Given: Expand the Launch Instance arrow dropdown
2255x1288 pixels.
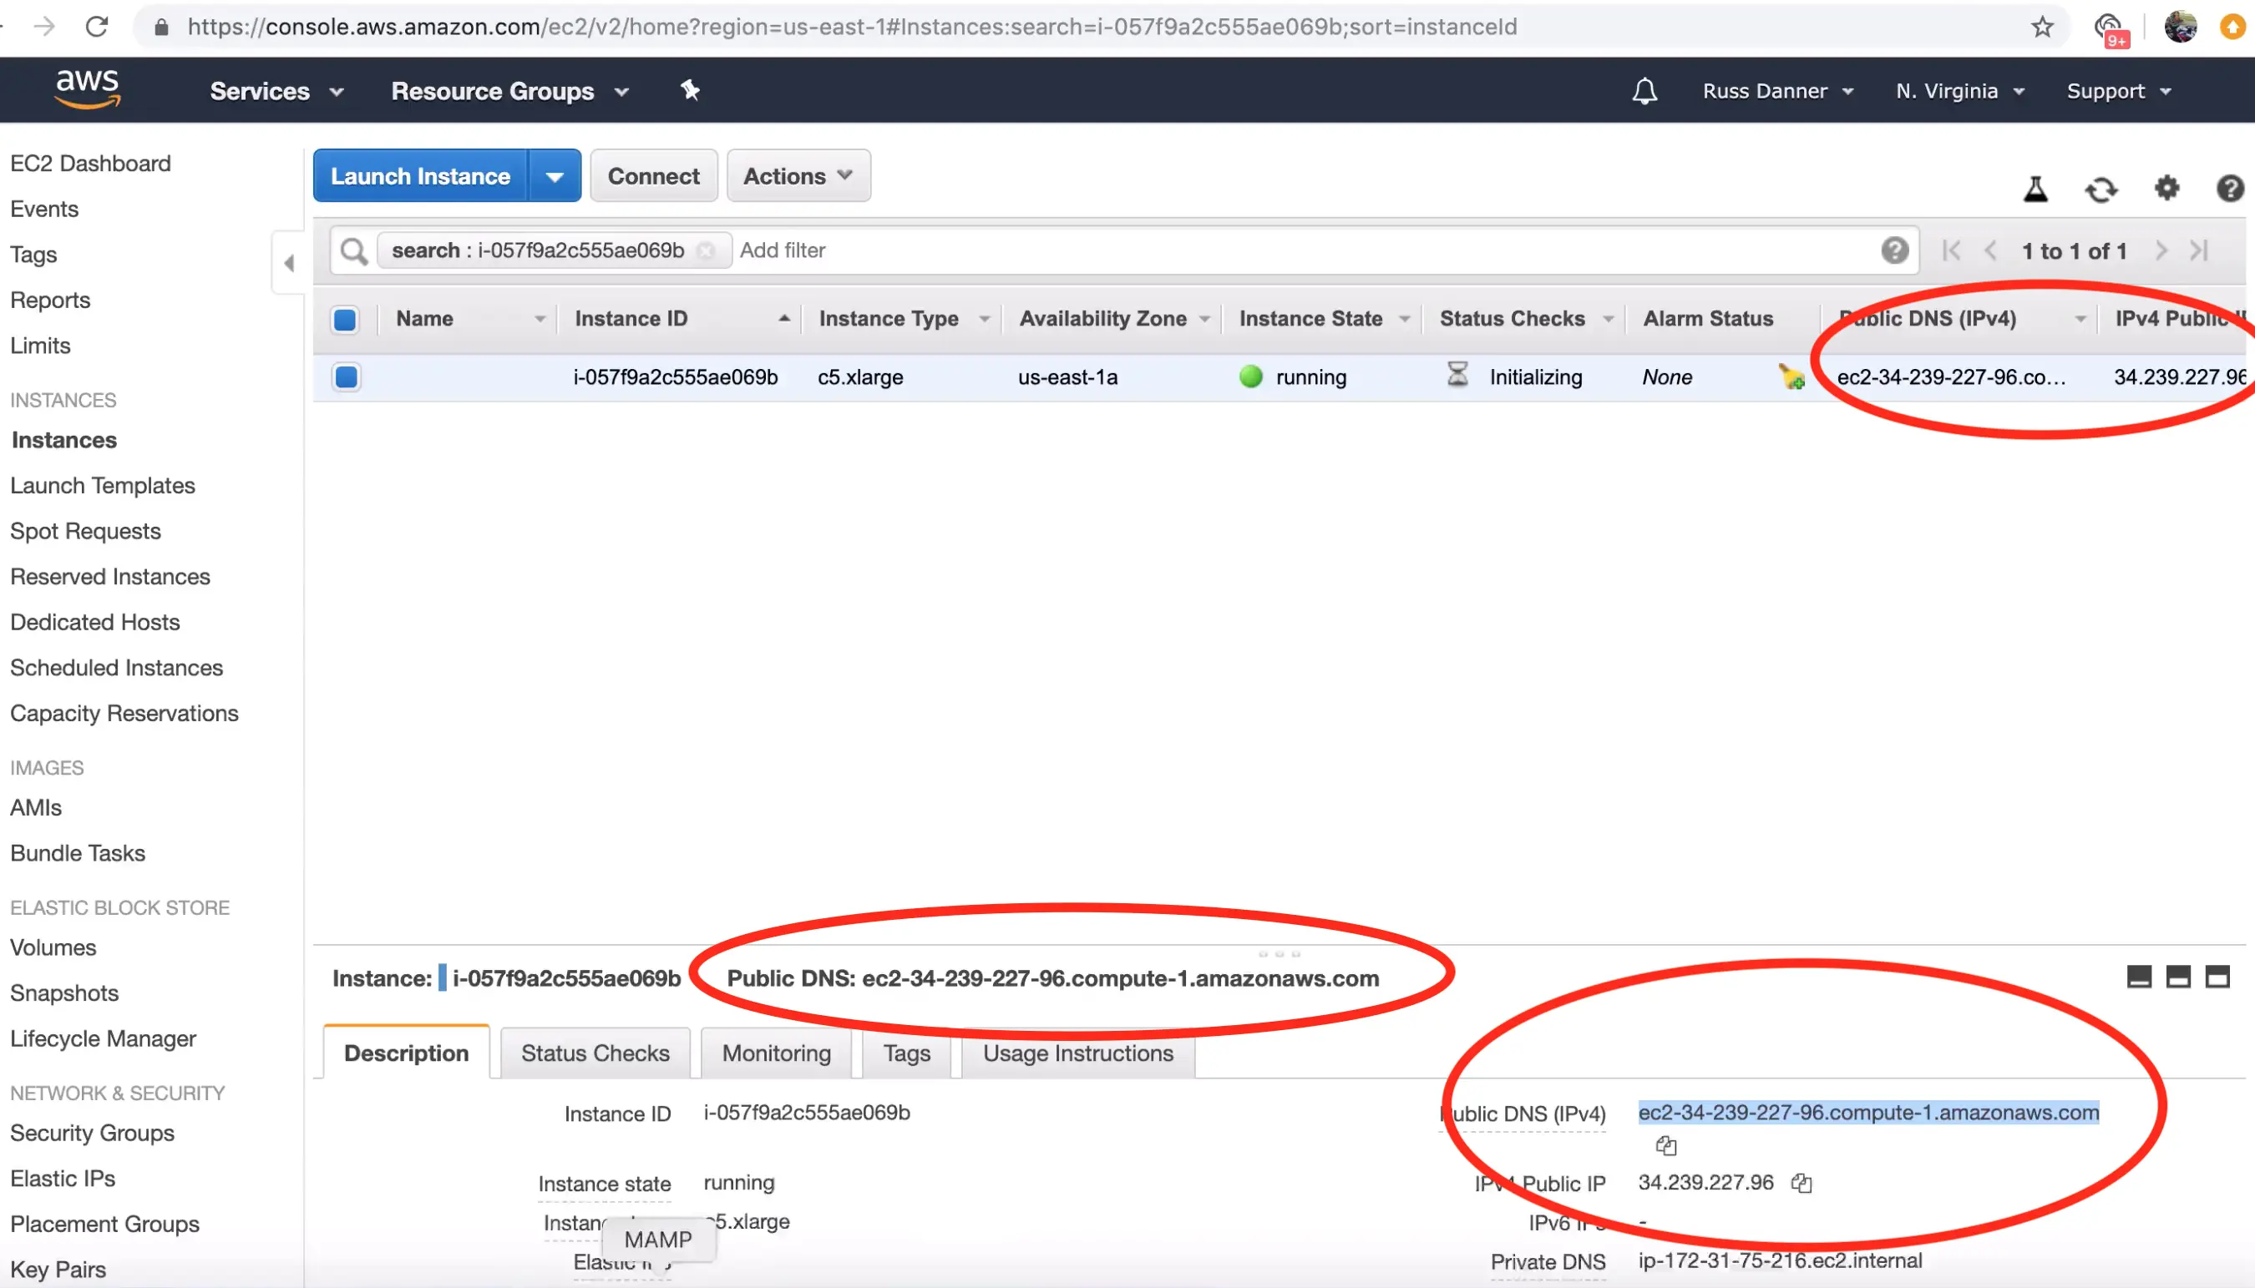Looking at the screenshot, I should click(555, 176).
